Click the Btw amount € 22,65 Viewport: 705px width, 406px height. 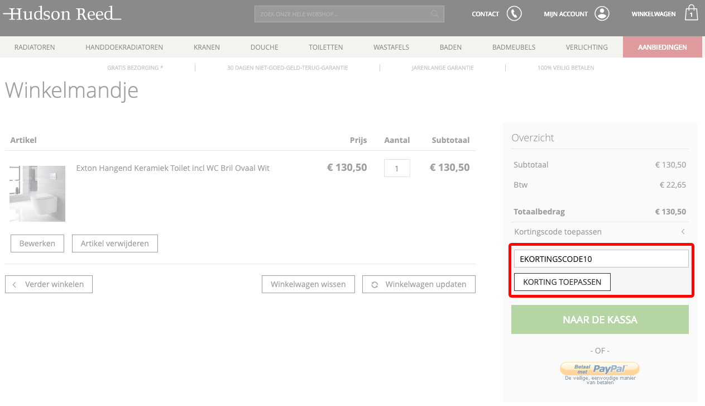[x=673, y=185]
